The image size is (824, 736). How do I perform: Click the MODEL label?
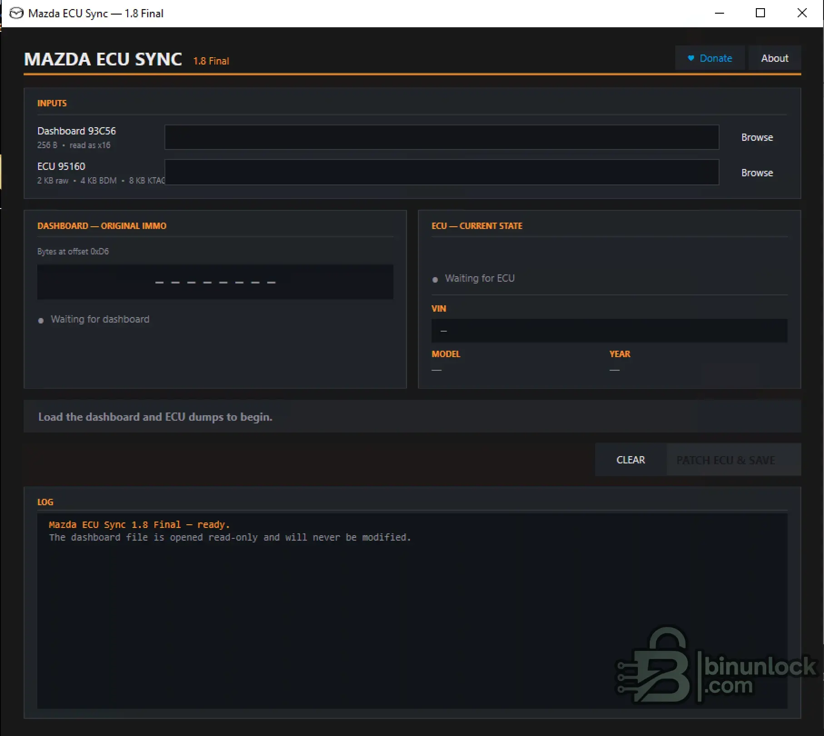[x=446, y=354]
